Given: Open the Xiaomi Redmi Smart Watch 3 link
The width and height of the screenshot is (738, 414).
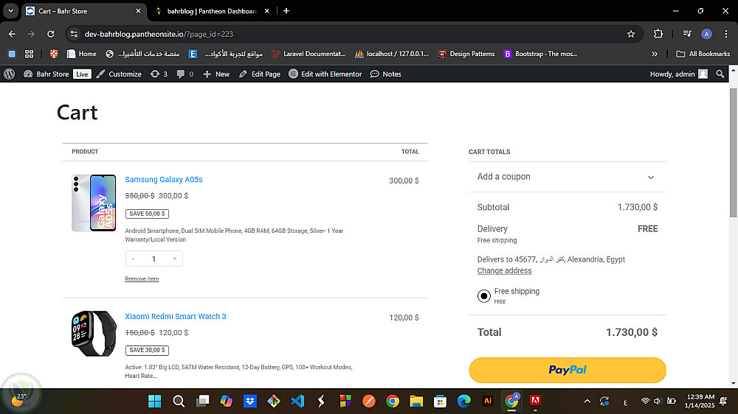Looking at the screenshot, I should click(x=176, y=316).
